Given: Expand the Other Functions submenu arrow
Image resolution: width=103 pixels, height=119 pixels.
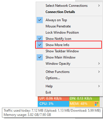Looking at the screenshot, I should tap(99, 72).
